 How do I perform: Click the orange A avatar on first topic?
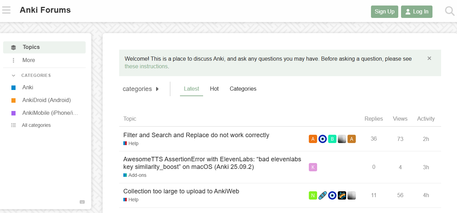[313, 139]
